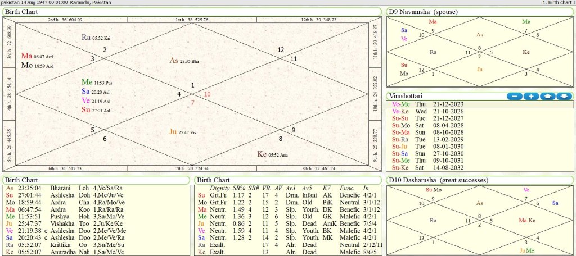Open the D9 Navamsha (spouse) panel header
Screen dimensions: 576x256
pyautogui.click(x=423, y=12)
